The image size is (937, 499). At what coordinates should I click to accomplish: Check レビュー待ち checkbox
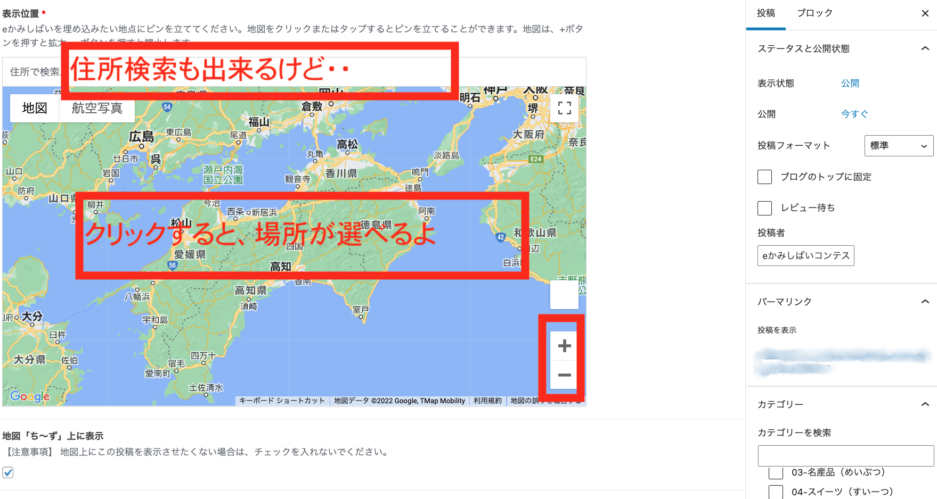coord(764,207)
